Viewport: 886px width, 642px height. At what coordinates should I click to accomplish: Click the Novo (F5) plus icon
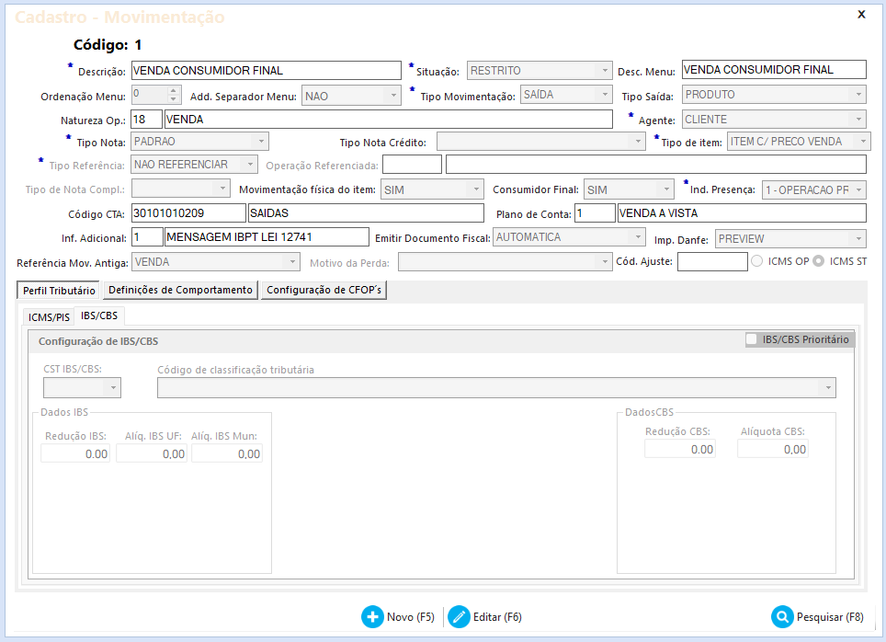click(373, 617)
